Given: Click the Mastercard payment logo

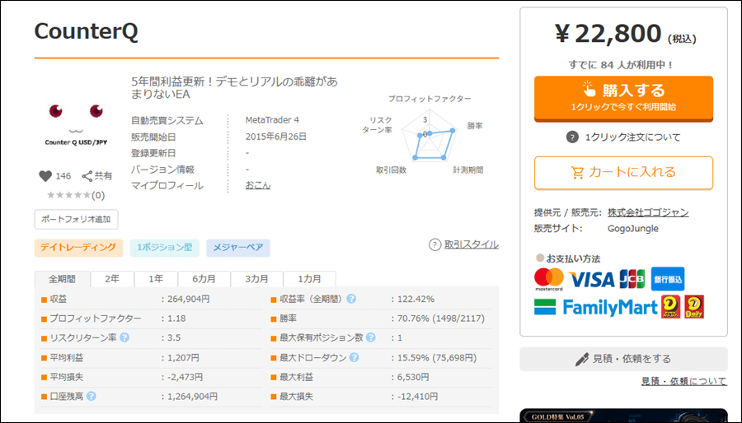Looking at the screenshot, I should (549, 279).
